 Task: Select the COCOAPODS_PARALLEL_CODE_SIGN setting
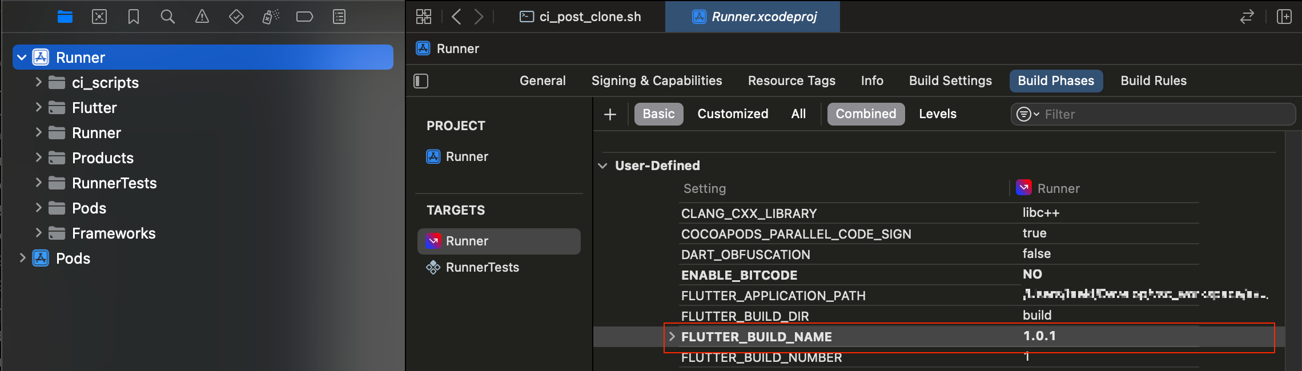point(796,234)
